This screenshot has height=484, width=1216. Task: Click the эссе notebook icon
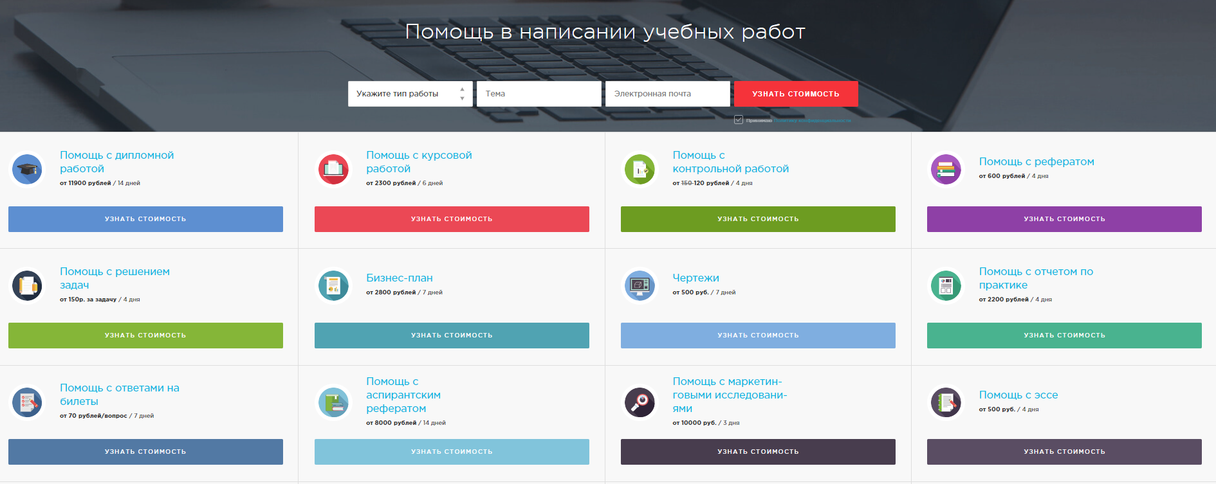pyautogui.click(x=946, y=402)
